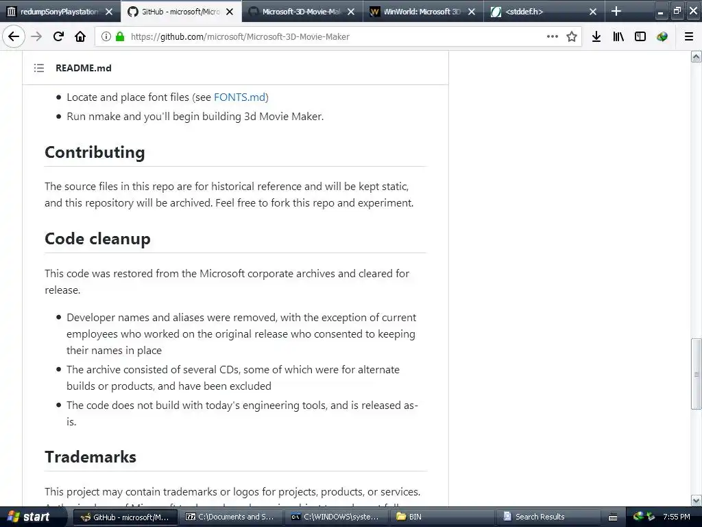
Task: Click the globe extension icon in toolbar
Action: click(x=662, y=36)
